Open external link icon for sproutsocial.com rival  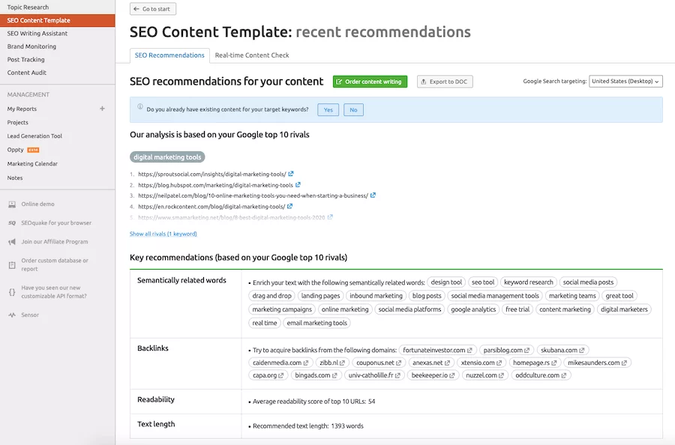point(291,174)
